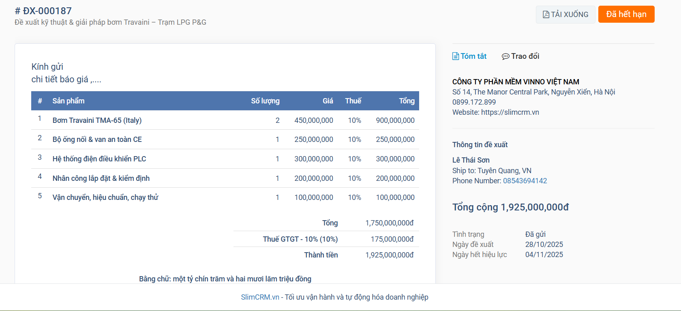Switch to the Tóm tắt tab

point(473,56)
